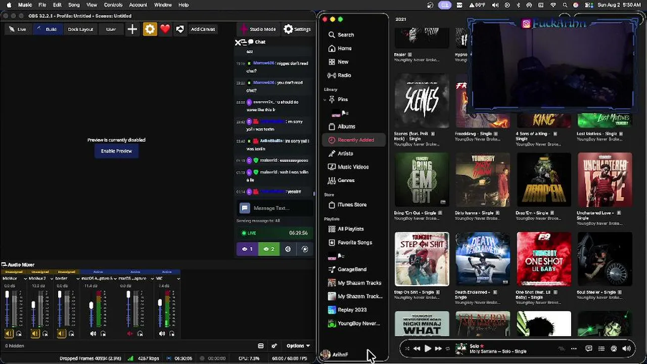Play the current song Solo
Screen dimensions: 647x364
pos(428,348)
